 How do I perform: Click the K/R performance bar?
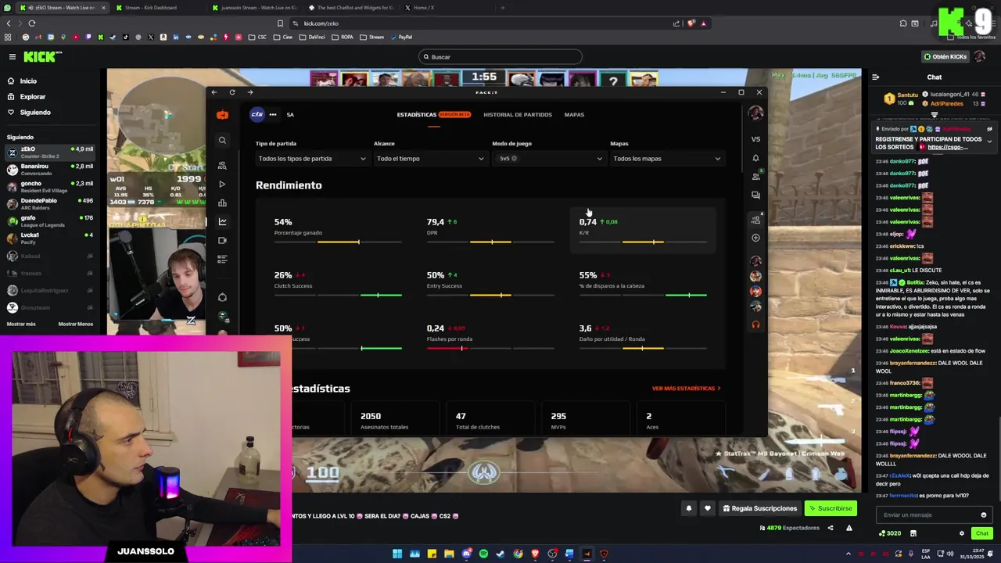tap(643, 242)
